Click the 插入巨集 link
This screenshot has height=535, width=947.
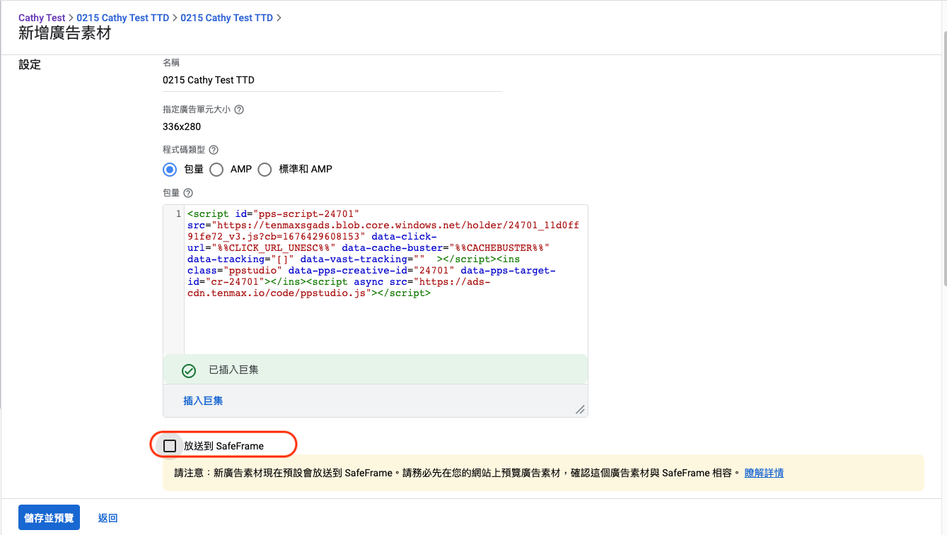pyautogui.click(x=203, y=401)
